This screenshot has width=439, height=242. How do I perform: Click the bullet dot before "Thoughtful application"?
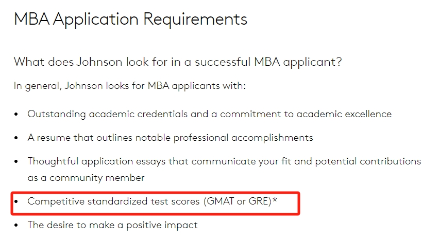(x=16, y=162)
